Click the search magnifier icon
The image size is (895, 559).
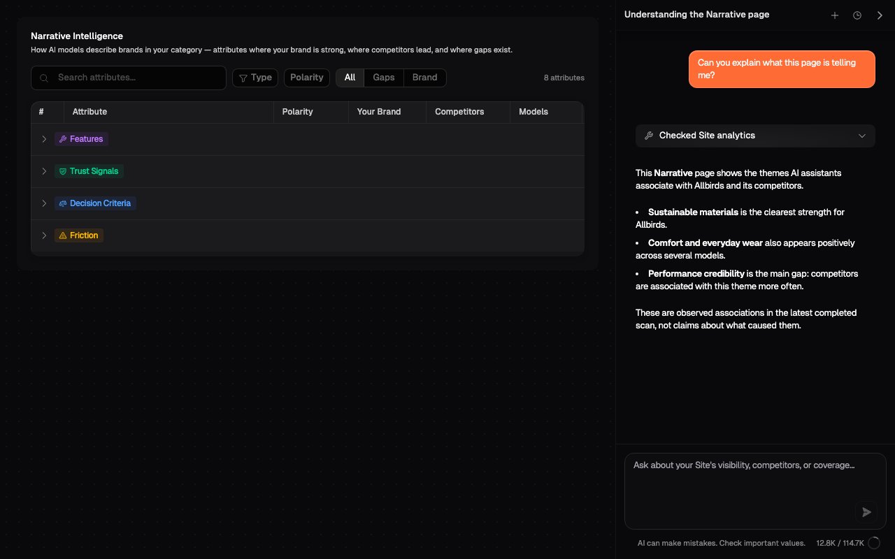click(x=44, y=78)
